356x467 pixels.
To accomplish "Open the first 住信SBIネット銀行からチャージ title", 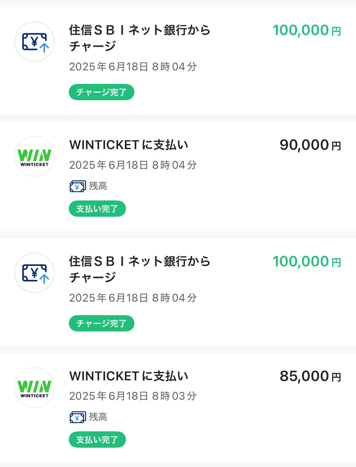I will [x=140, y=38].
